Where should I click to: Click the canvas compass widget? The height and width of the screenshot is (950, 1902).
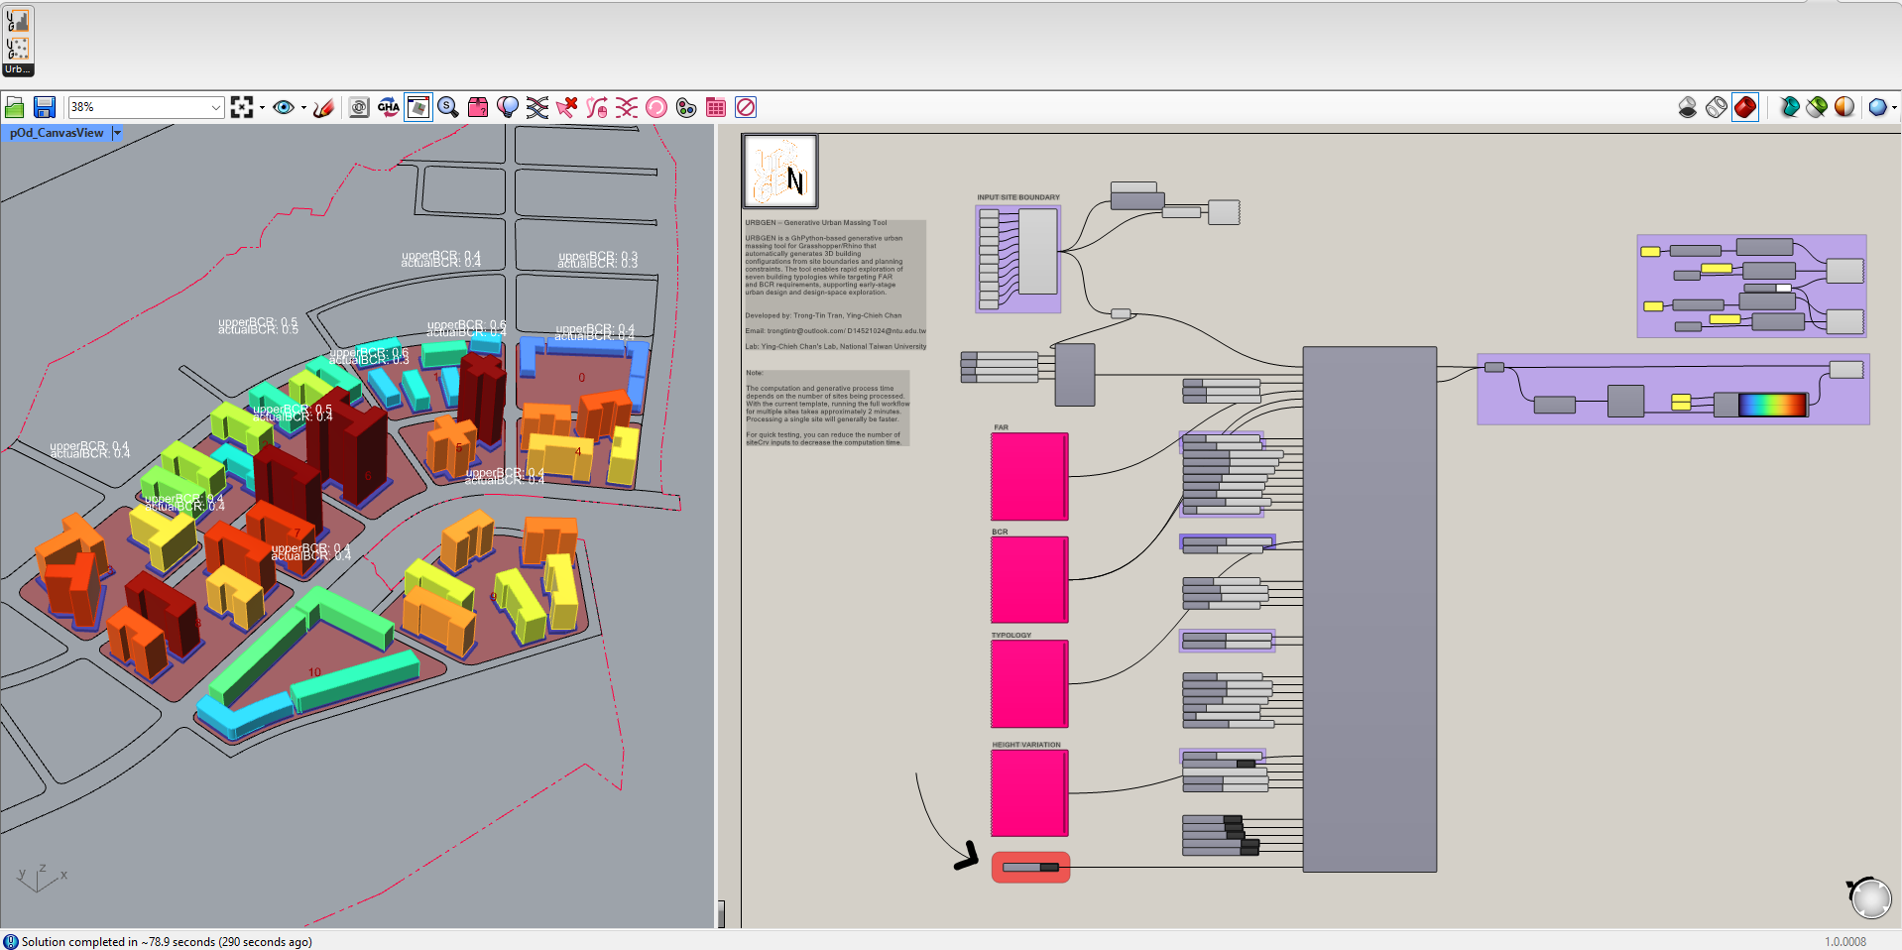(1870, 897)
